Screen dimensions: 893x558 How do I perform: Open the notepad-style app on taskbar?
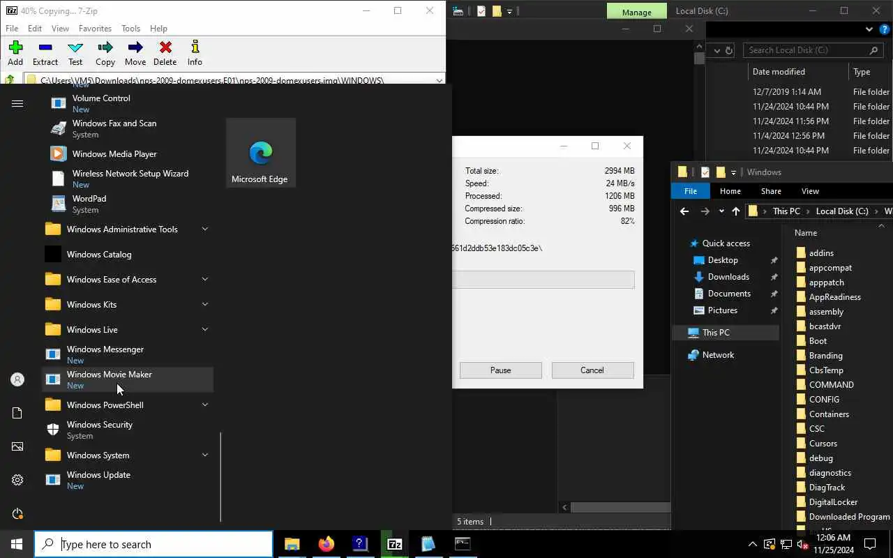pyautogui.click(x=428, y=544)
